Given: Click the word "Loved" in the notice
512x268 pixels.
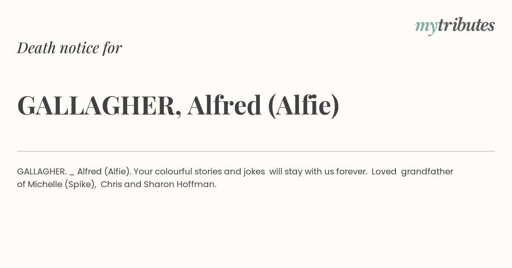Looking at the screenshot, I should (384, 171).
